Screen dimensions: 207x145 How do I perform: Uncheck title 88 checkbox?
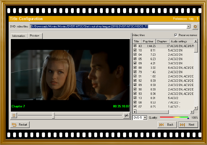pos(135,68)
